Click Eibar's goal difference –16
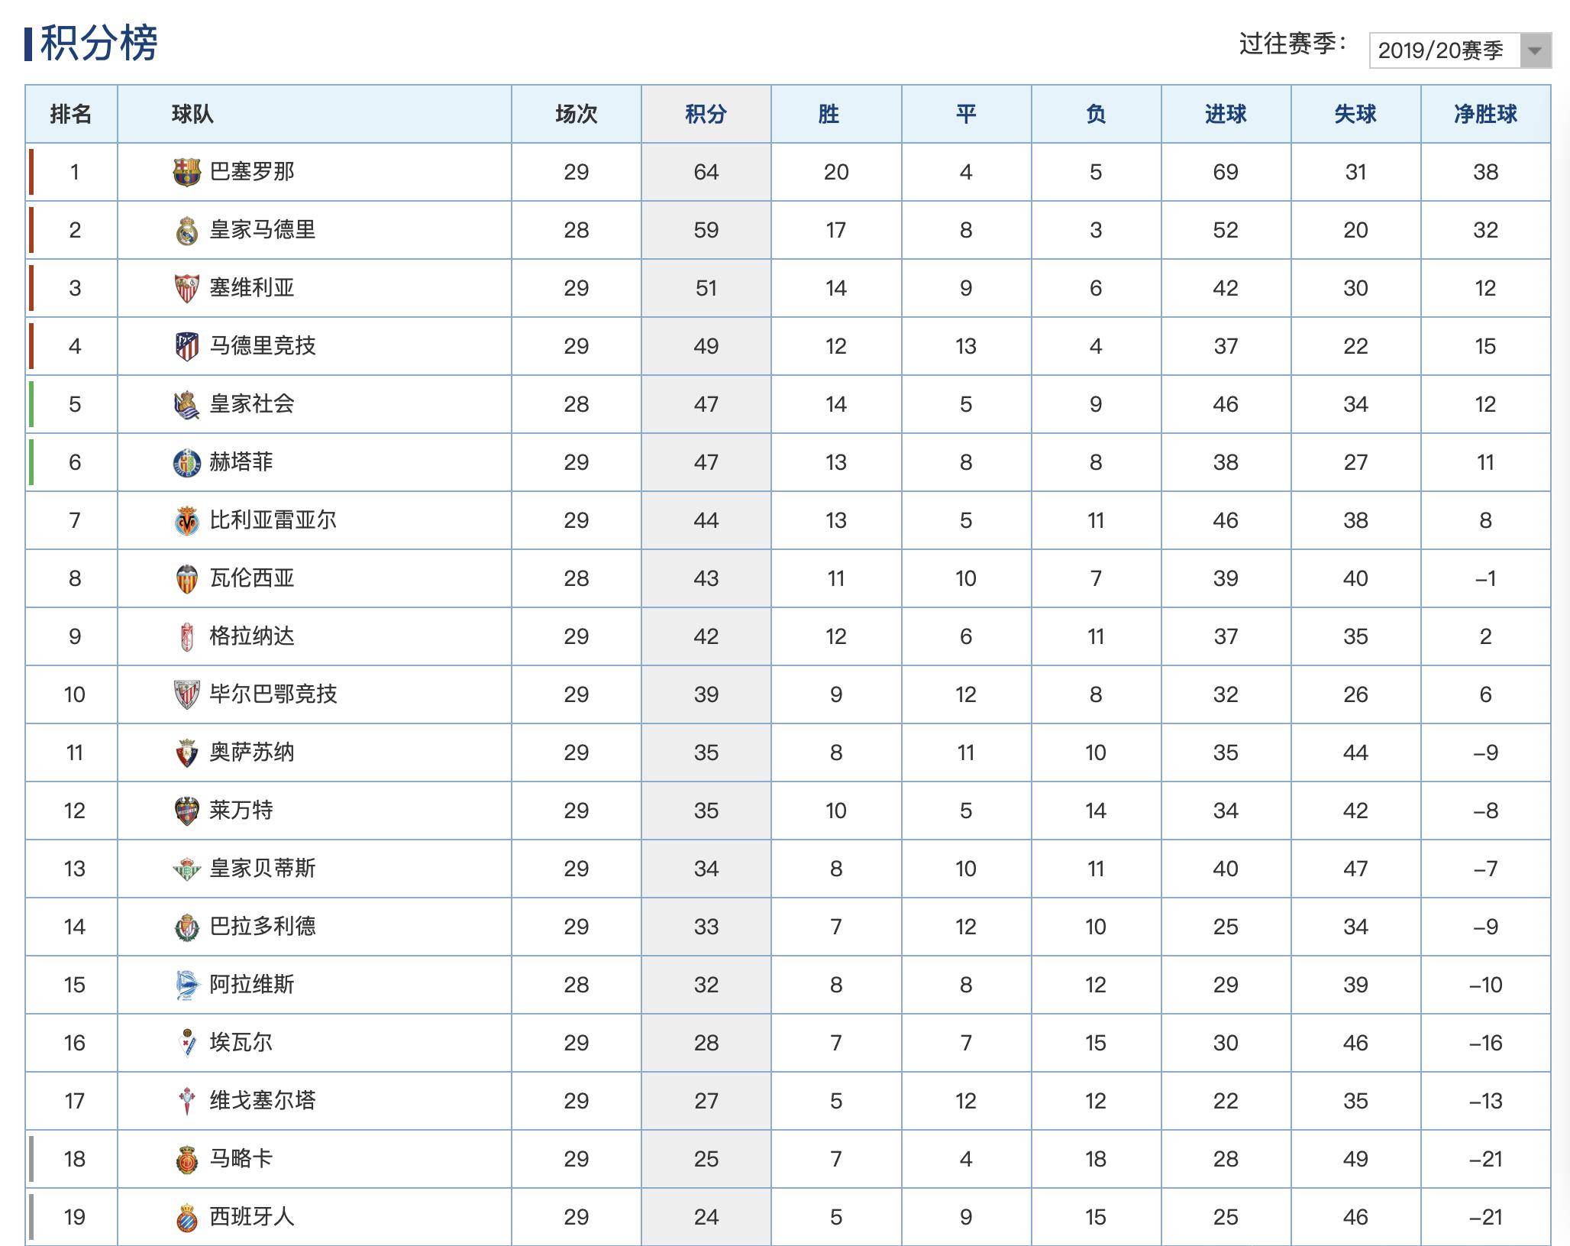This screenshot has width=1570, height=1246. point(1485,1044)
